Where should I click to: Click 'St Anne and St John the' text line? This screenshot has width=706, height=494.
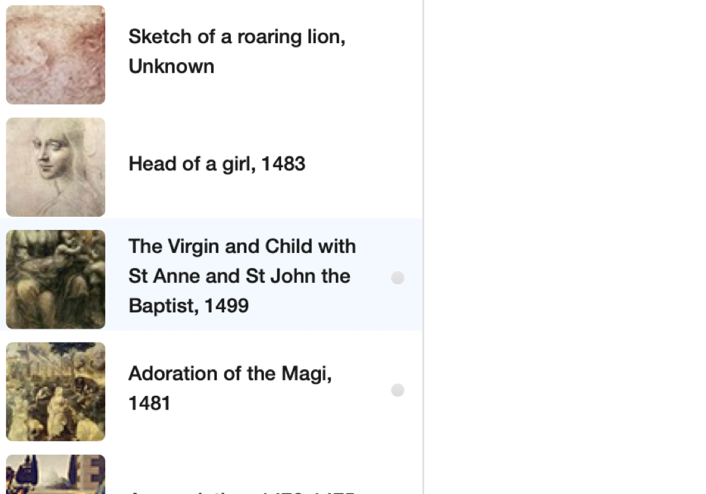pos(239,276)
